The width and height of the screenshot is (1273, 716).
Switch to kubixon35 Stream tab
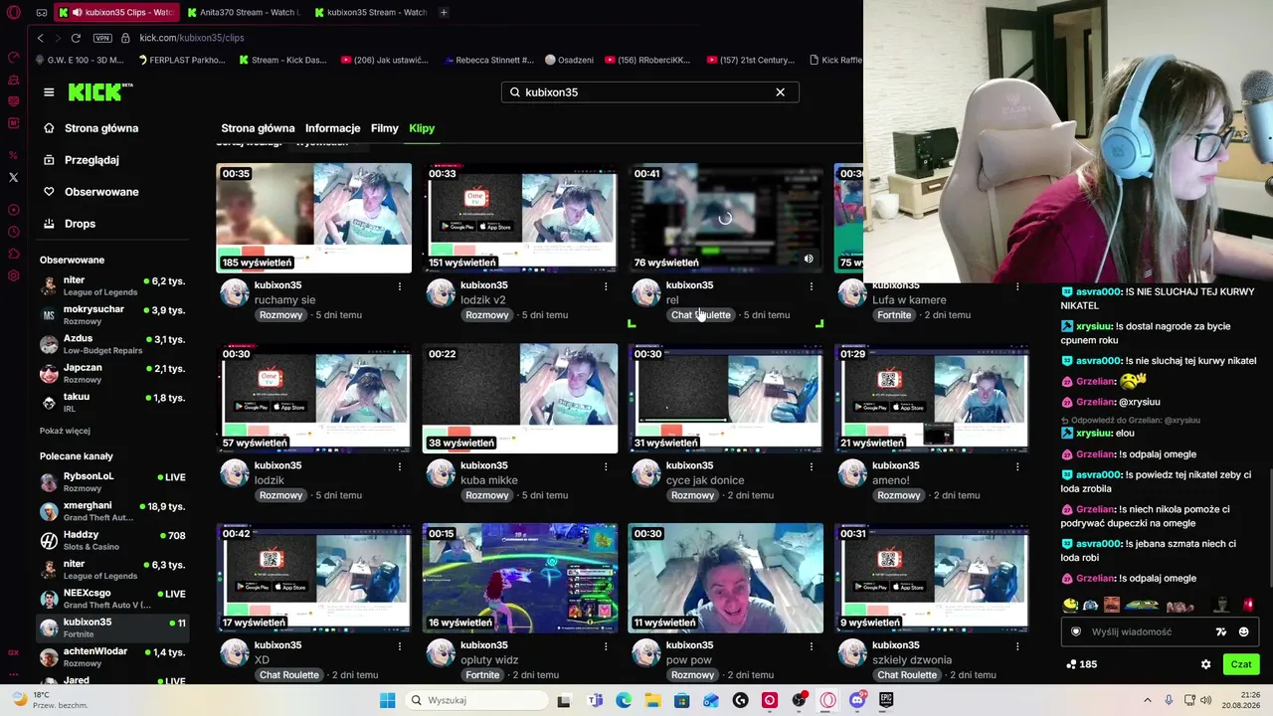pos(370,12)
